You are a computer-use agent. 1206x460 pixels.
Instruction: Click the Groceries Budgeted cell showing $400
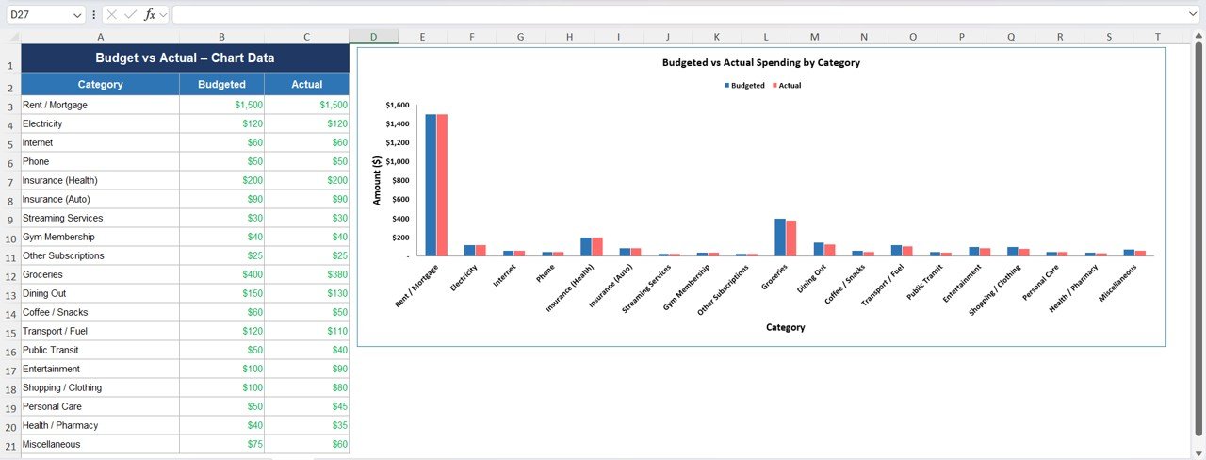click(221, 274)
